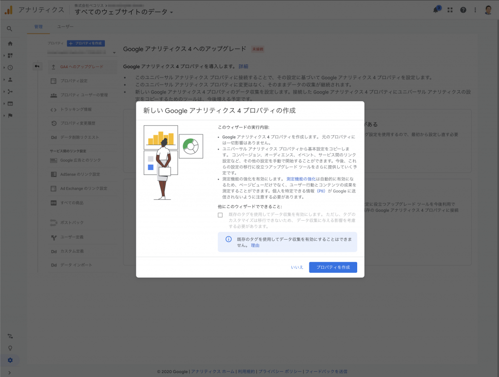Select GA4 へのアップグレード menu item

(x=82, y=67)
